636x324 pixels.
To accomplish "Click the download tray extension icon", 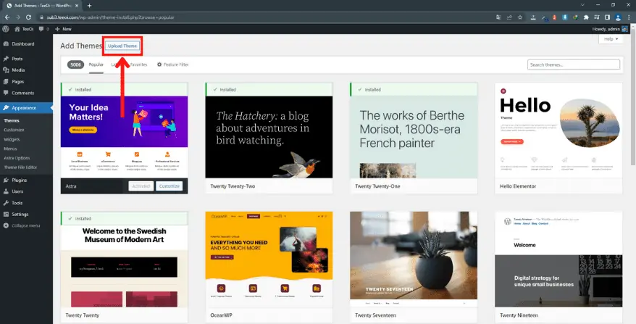I will click(533, 17).
